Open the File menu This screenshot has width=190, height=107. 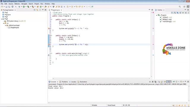pos(2,4)
